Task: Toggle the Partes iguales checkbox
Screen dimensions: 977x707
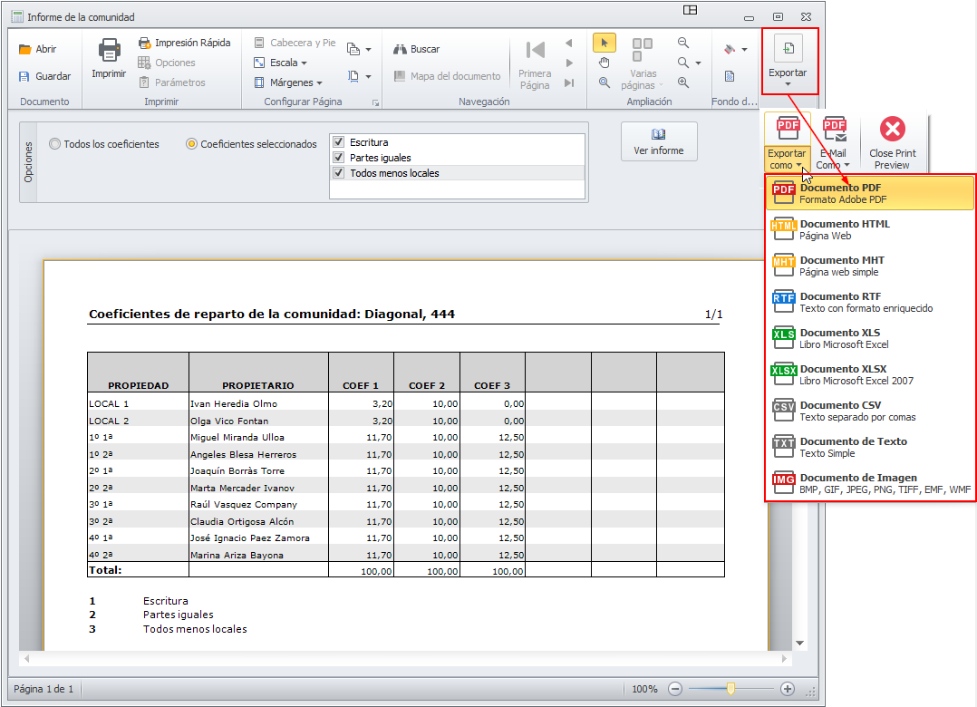Action: point(339,158)
